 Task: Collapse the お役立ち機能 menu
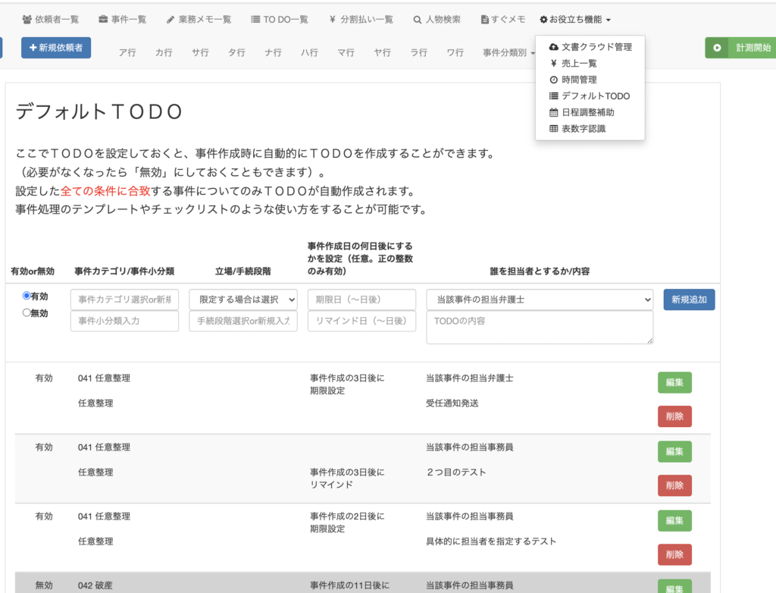click(x=575, y=20)
